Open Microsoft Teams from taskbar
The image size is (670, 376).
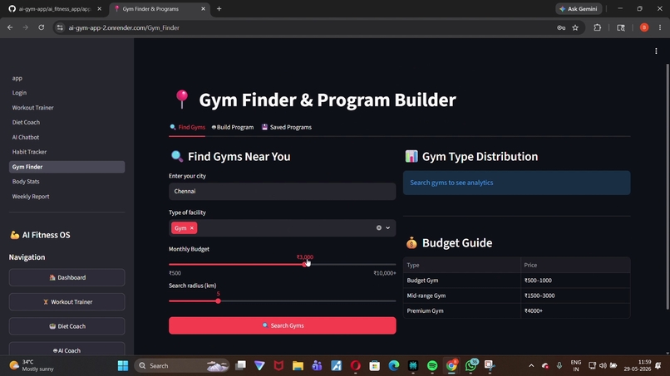pos(317,366)
